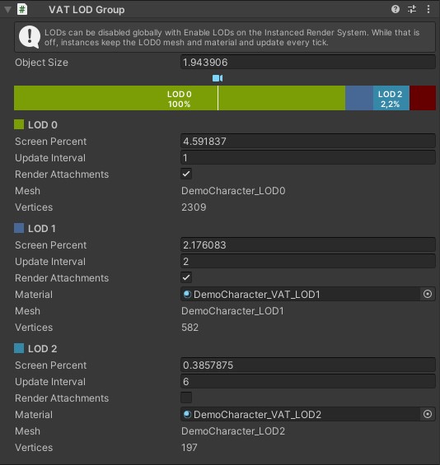Open the three-dot component context menu
The width and height of the screenshot is (440, 465).
click(x=428, y=9)
